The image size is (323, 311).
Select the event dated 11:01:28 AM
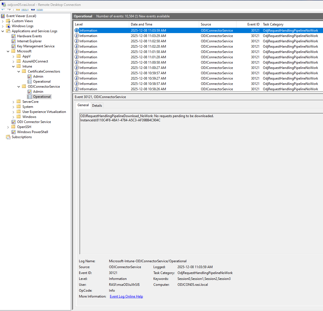point(198,57)
